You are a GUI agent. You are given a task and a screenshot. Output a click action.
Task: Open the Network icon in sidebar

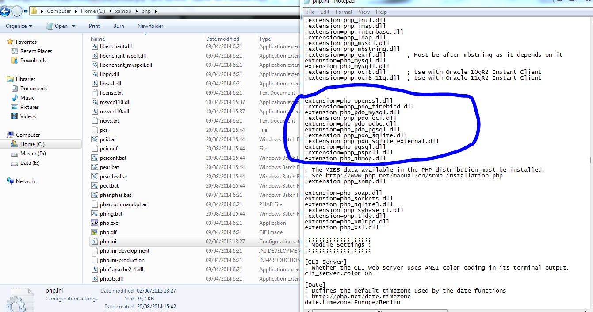[10, 181]
